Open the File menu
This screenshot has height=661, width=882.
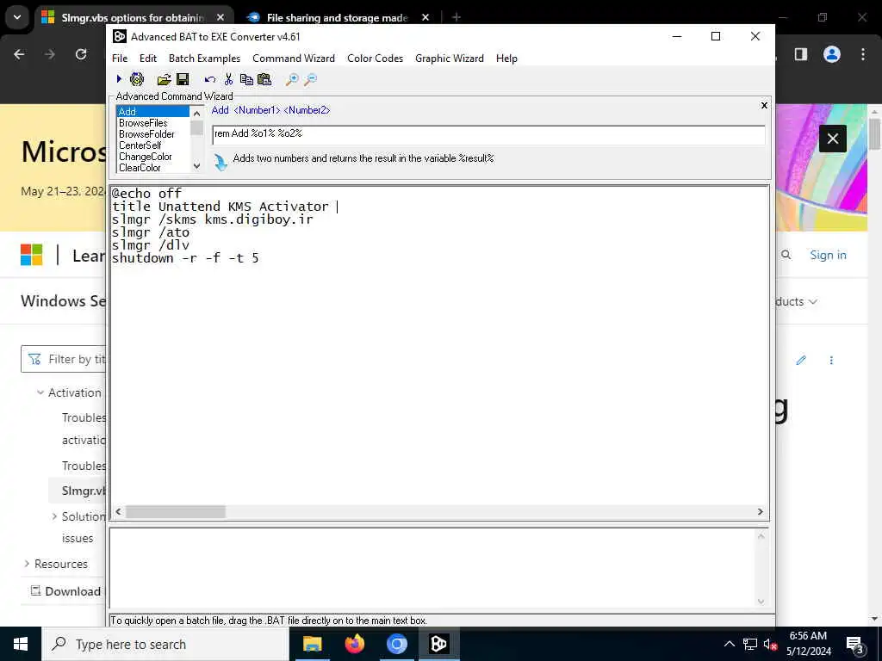click(x=120, y=59)
